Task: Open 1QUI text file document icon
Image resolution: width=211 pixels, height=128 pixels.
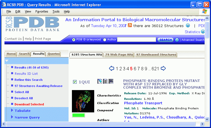Action: coord(105,81)
